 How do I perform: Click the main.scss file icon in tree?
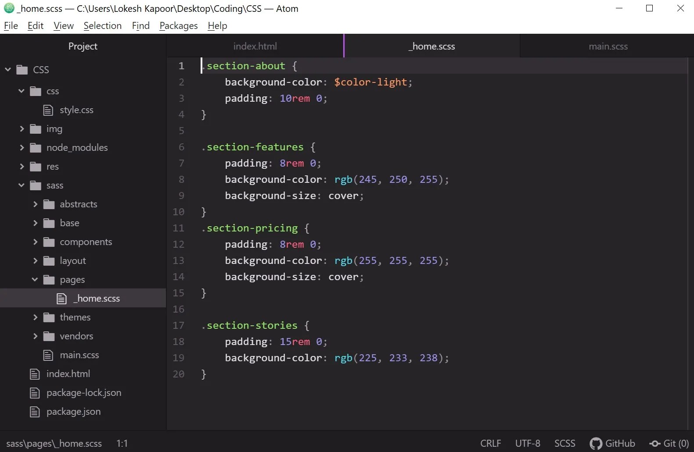point(48,355)
